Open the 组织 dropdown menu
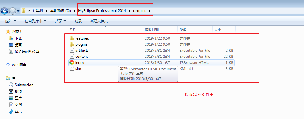Image resolution: width=304 pixels, height=119 pixels. (x=10, y=21)
